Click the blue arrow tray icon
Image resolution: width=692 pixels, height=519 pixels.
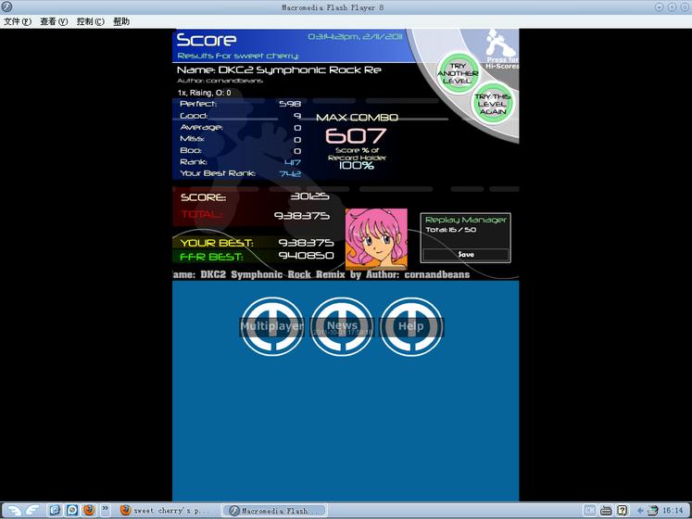(x=640, y=511)
